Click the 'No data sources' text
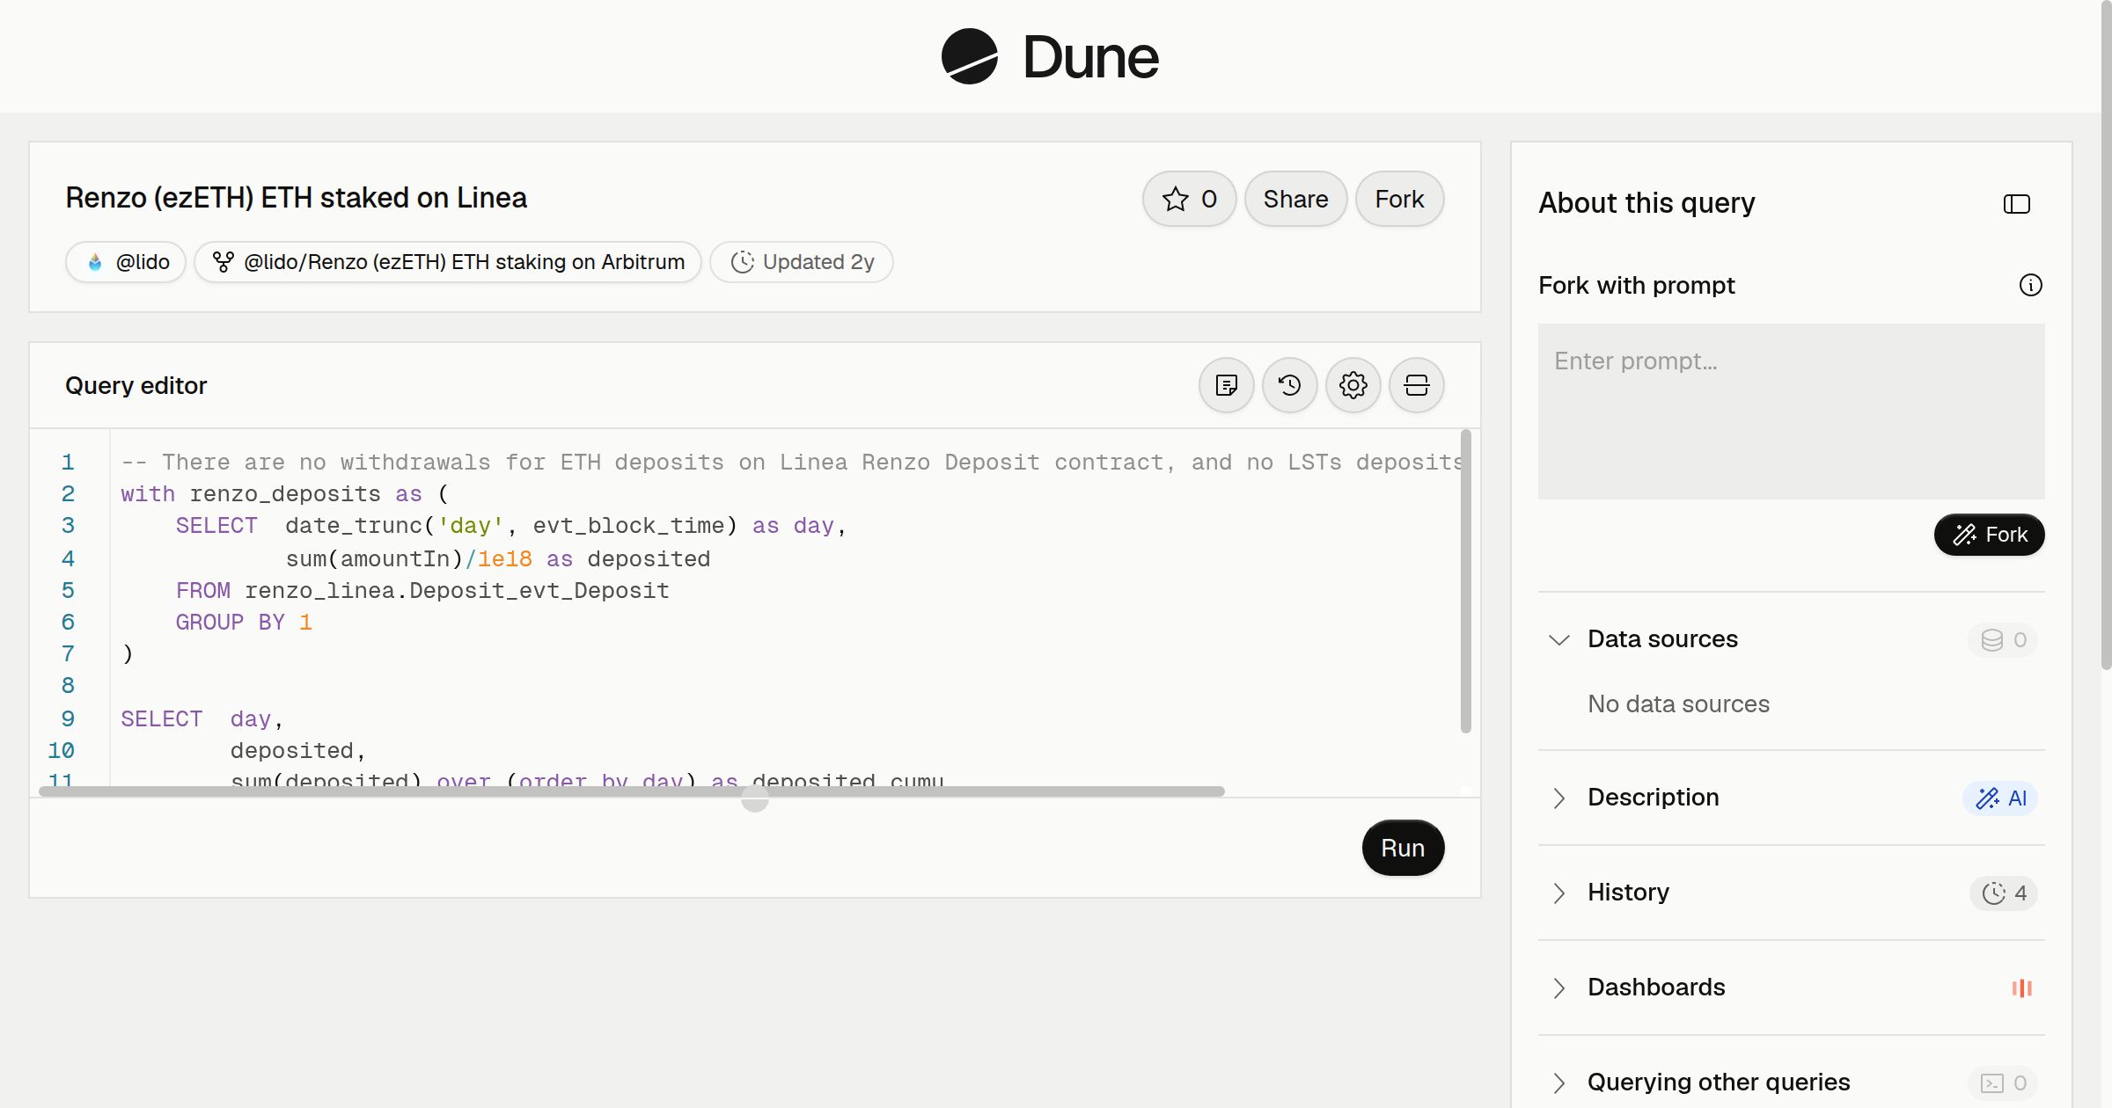The height and width of the screenshot is (1108, 2112). pyautogui.click(x=1678, y=704)
